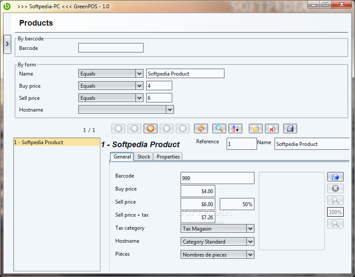
Task: Click the Sell price filter field
Action: 159,98
